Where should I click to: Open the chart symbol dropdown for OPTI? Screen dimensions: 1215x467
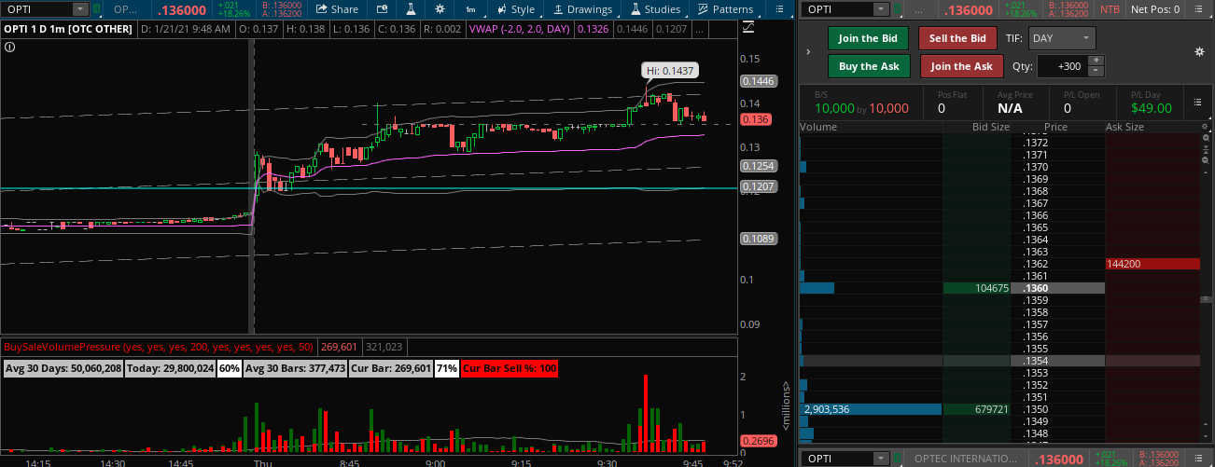pos(81,9)
